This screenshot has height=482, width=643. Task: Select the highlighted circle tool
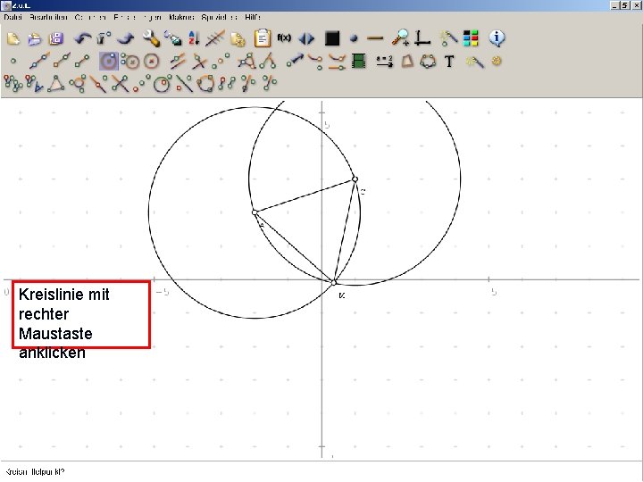click(109, 62)
